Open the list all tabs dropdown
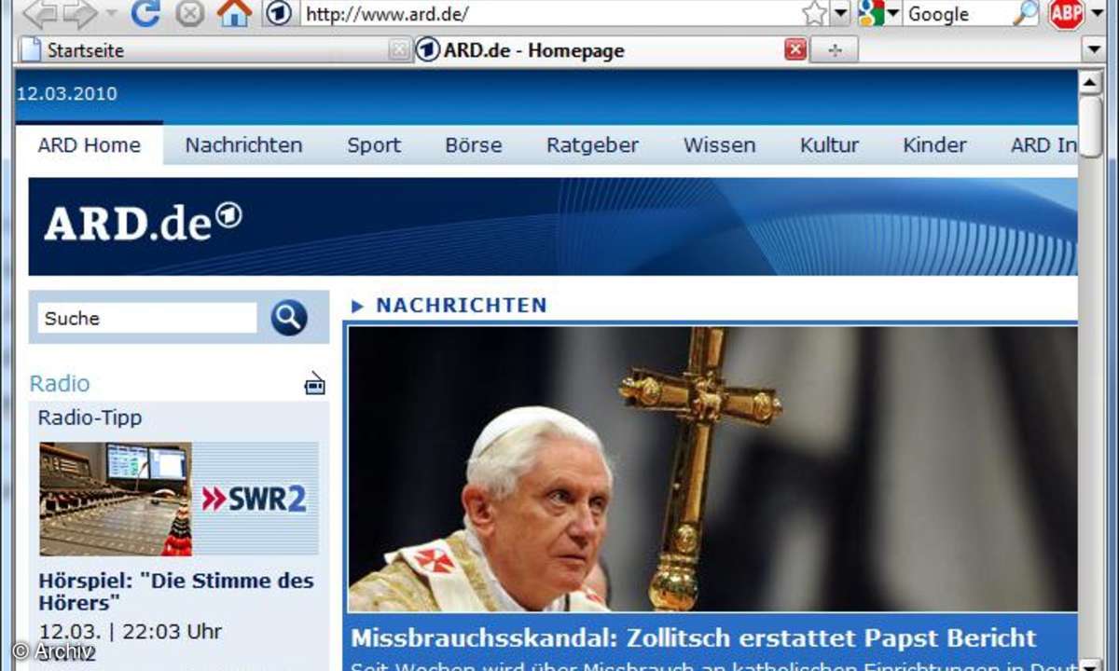 [1094, 49]
